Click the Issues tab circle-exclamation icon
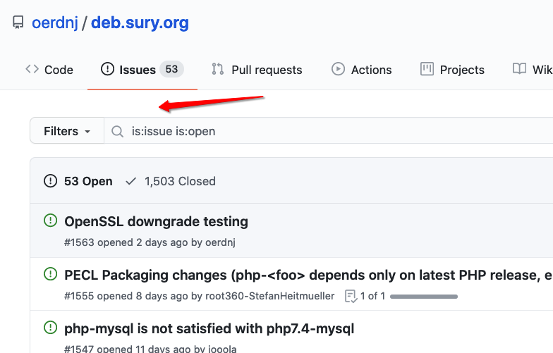Screen dimensions: 553x353 (x=107, y=69)
